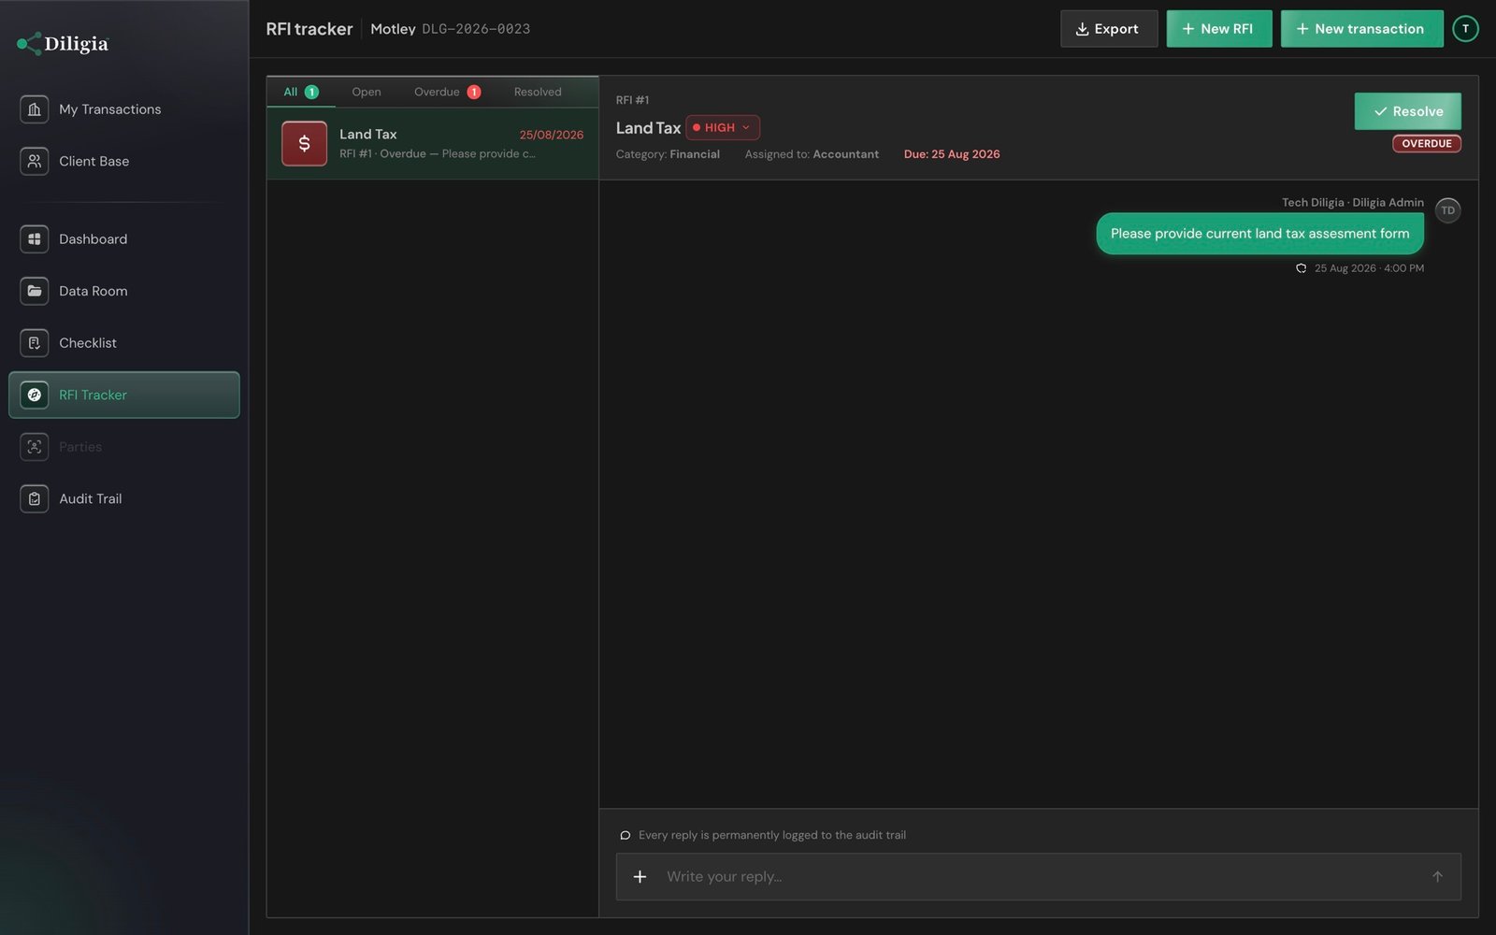
Task: Click the DLG-2026-0023 transaction ID
Action: pyautogui.click(x=476, y=29)
